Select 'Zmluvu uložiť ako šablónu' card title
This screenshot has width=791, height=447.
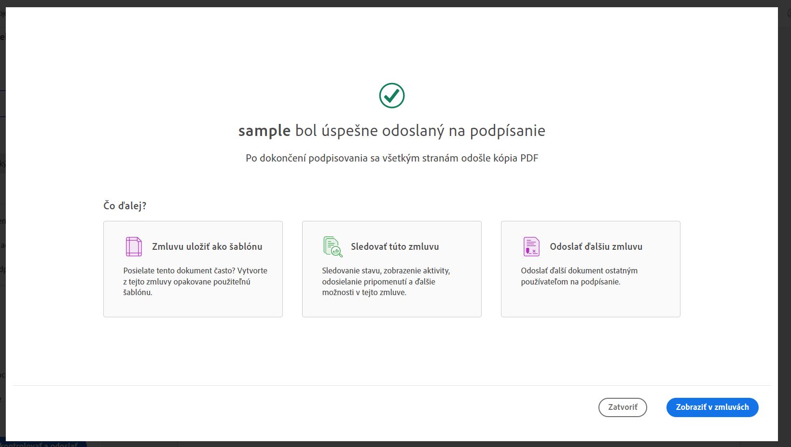[207, 246]
